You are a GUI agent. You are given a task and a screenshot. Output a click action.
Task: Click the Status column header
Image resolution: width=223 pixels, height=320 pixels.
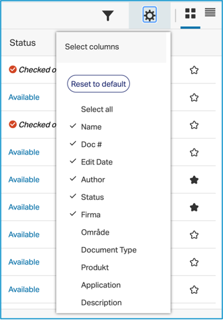coord(23,43)
